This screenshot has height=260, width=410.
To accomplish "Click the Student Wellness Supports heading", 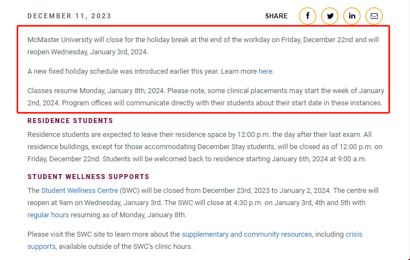I will [88, 177].
